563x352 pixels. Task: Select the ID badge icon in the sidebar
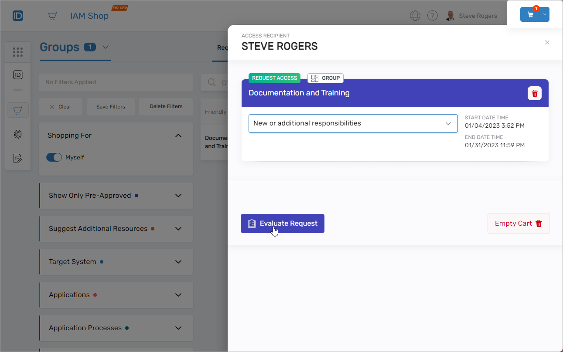(17, 74)
